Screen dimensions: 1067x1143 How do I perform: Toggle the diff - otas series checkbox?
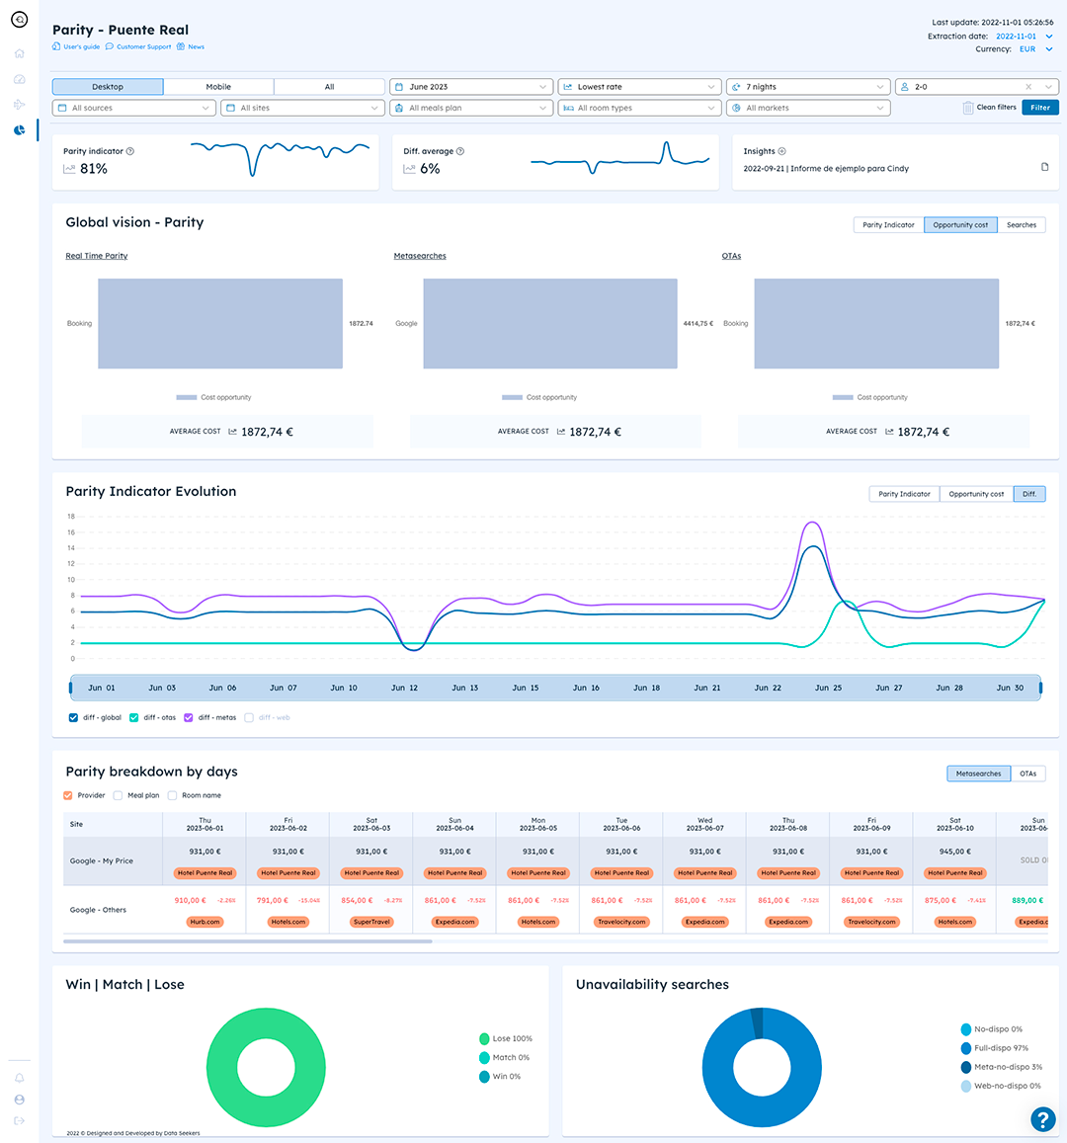133,717
